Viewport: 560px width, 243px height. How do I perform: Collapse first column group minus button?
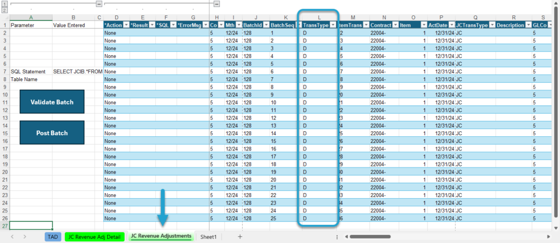(x=99, y=4)
